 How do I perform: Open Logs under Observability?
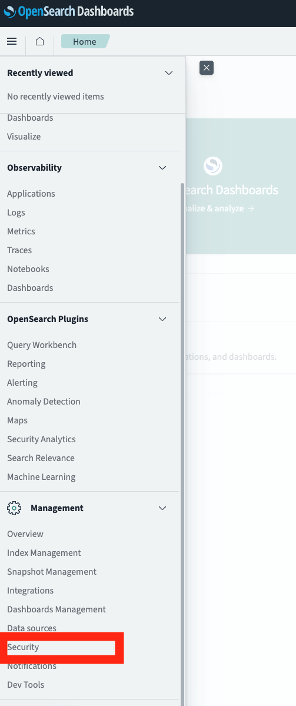(x=16, y=213)
